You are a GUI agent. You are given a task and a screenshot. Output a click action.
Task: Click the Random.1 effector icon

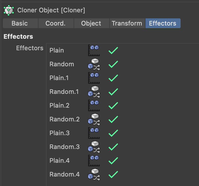click(94, 92)
